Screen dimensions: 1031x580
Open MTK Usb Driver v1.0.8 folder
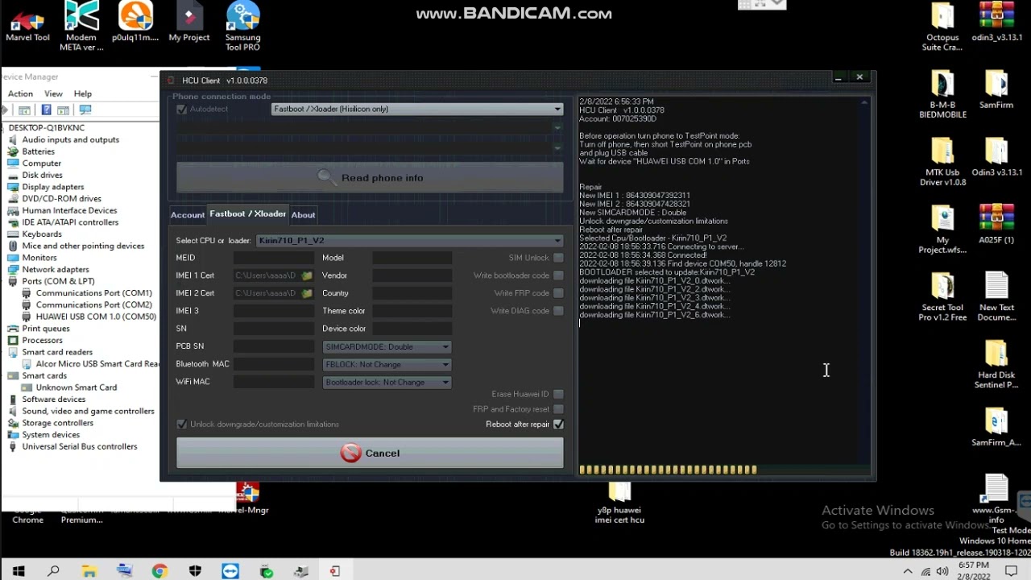click(942, 162)
